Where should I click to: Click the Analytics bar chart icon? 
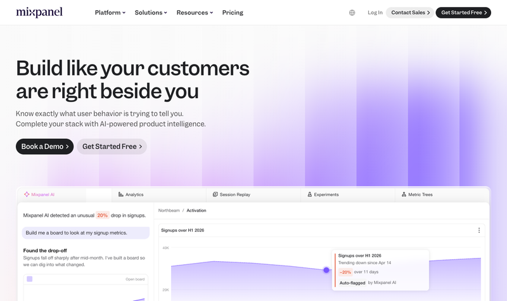[x=121, y=195]
